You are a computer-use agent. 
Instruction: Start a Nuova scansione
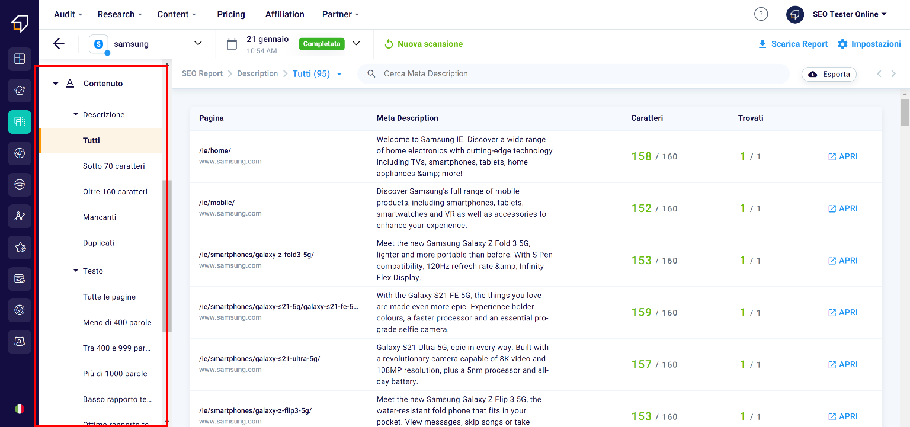pos(422,43)
